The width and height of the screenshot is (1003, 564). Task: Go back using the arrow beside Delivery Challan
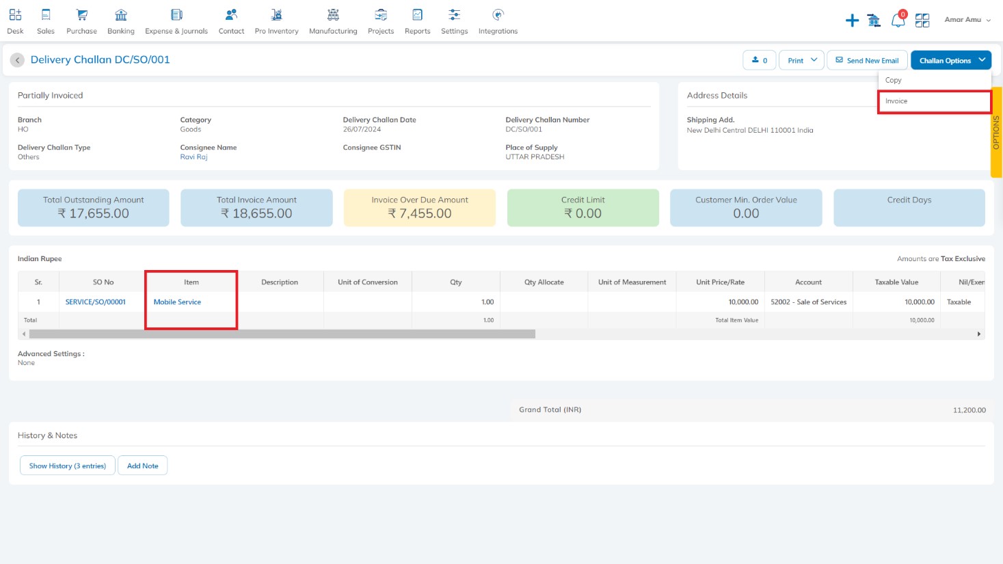18,60
